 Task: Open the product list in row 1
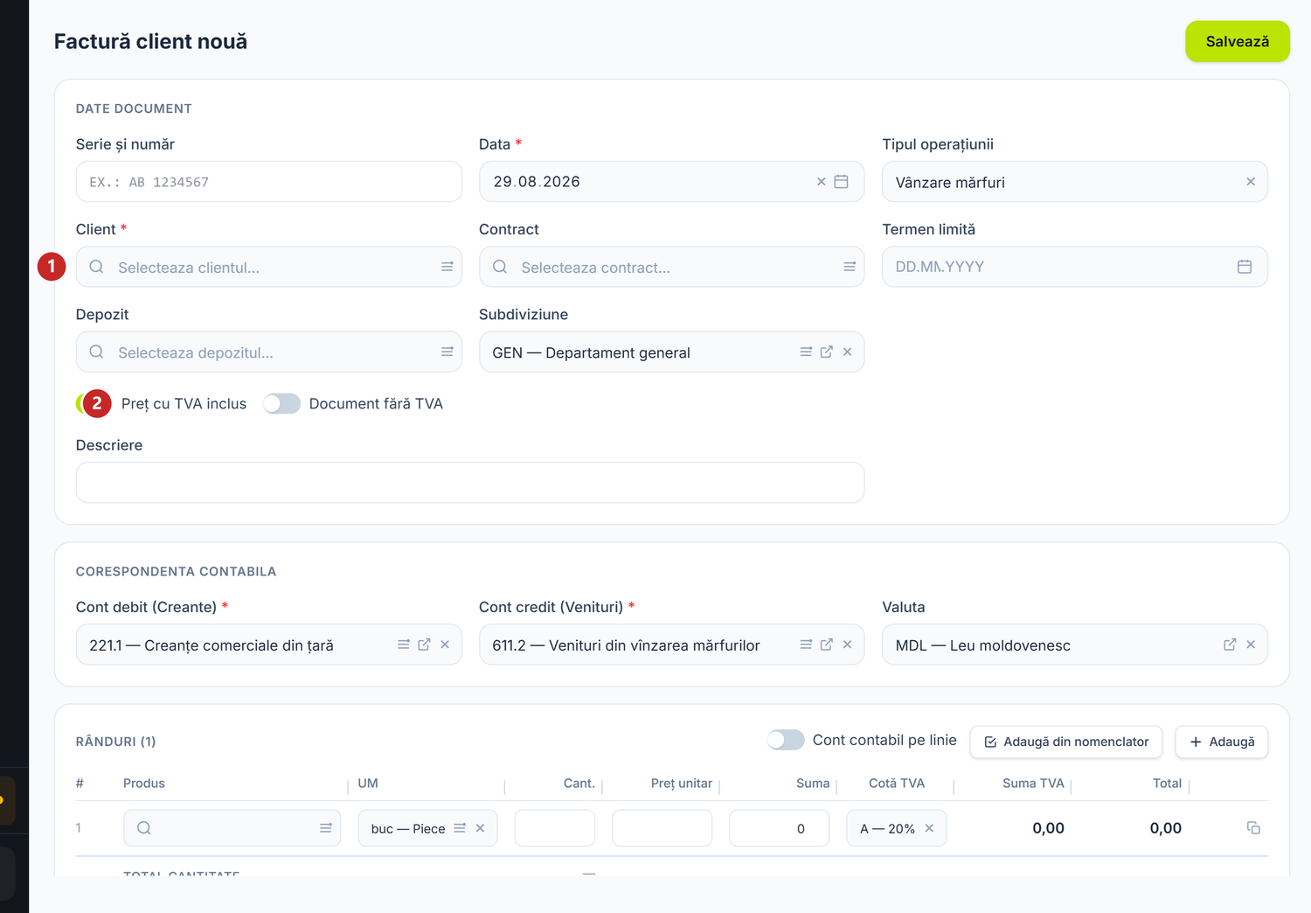325,828
